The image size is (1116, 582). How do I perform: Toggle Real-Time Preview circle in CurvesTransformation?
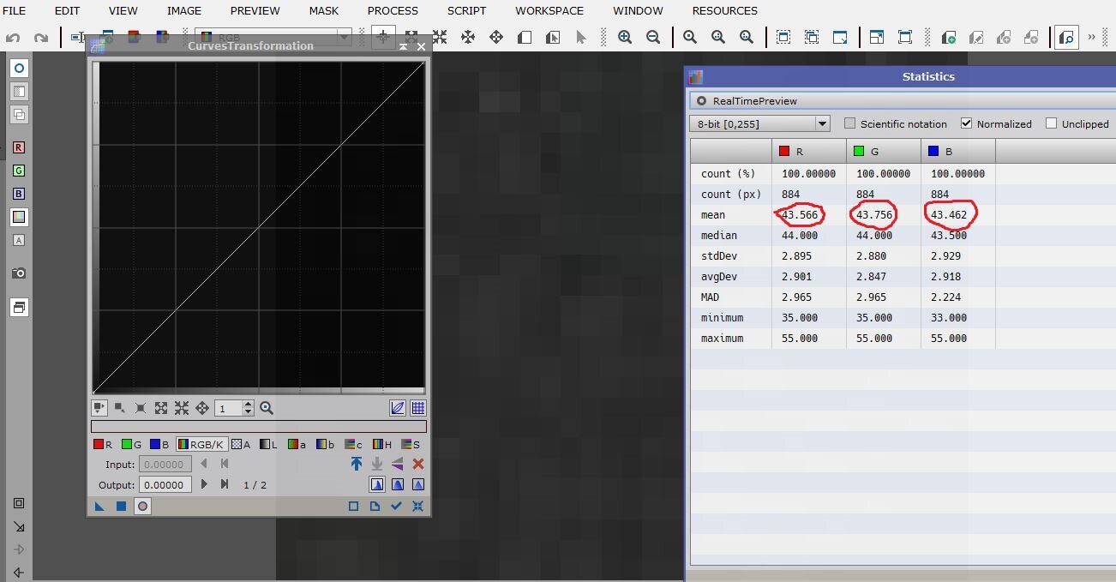pyautogui.click(x=142, y=507)
